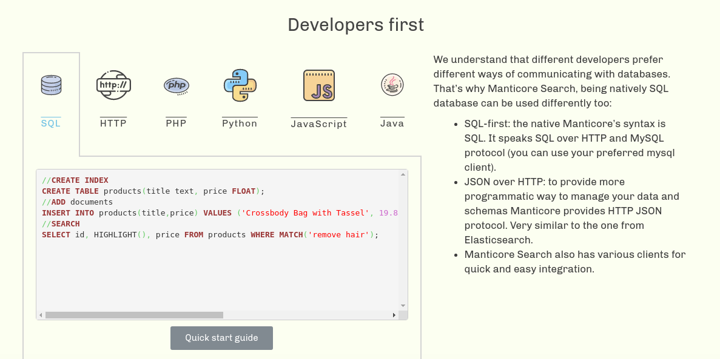Click the 'CREATE TABLE products' code line
Image resolution: width=720 pixels, height=359 pixels.
pos(153,191)
